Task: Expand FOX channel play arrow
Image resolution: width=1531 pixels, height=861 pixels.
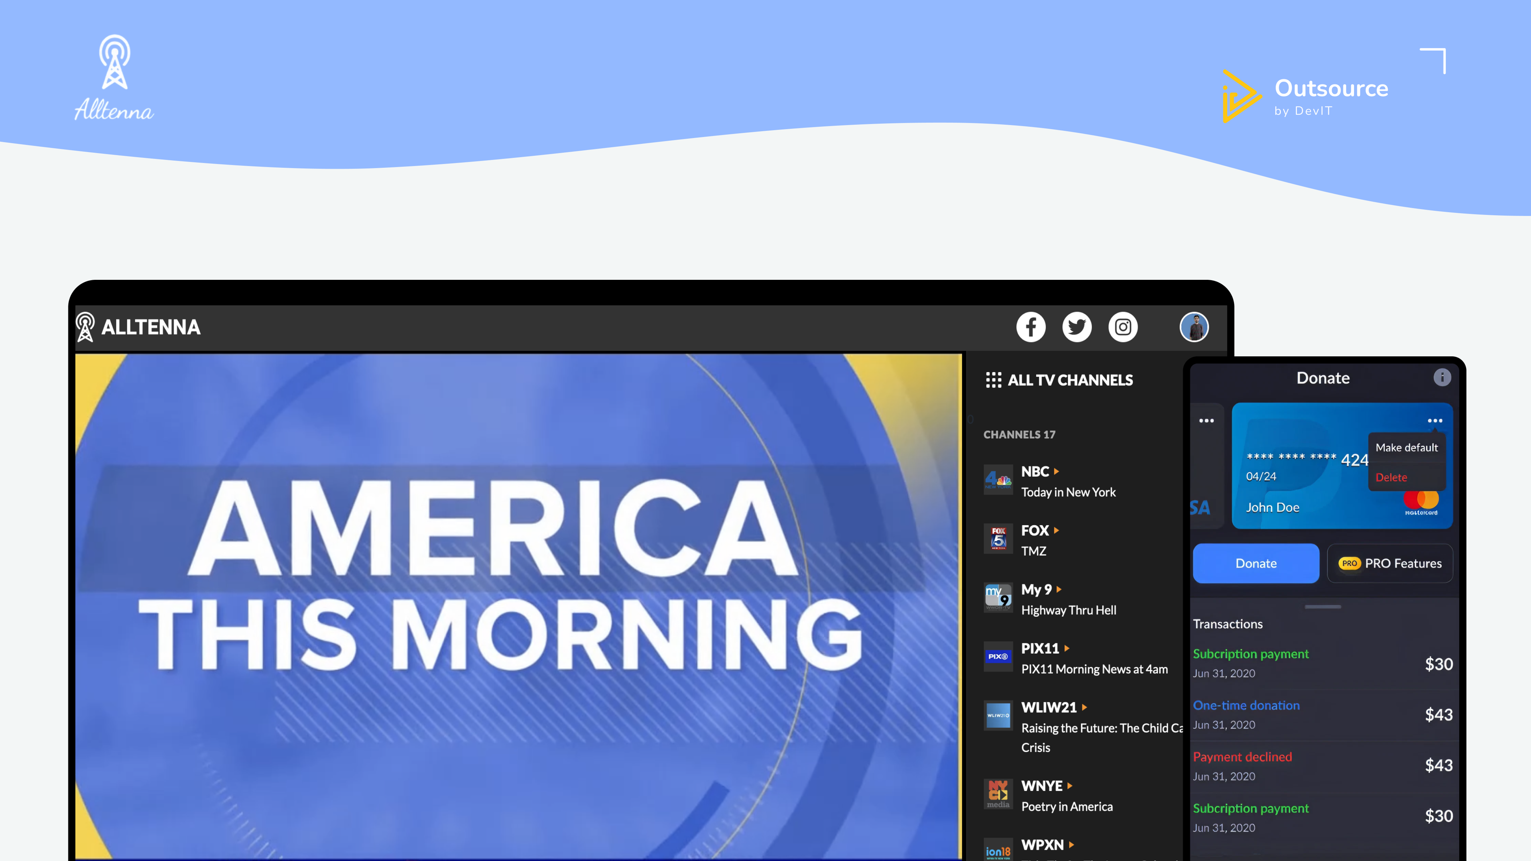Action: (1056, 530)
